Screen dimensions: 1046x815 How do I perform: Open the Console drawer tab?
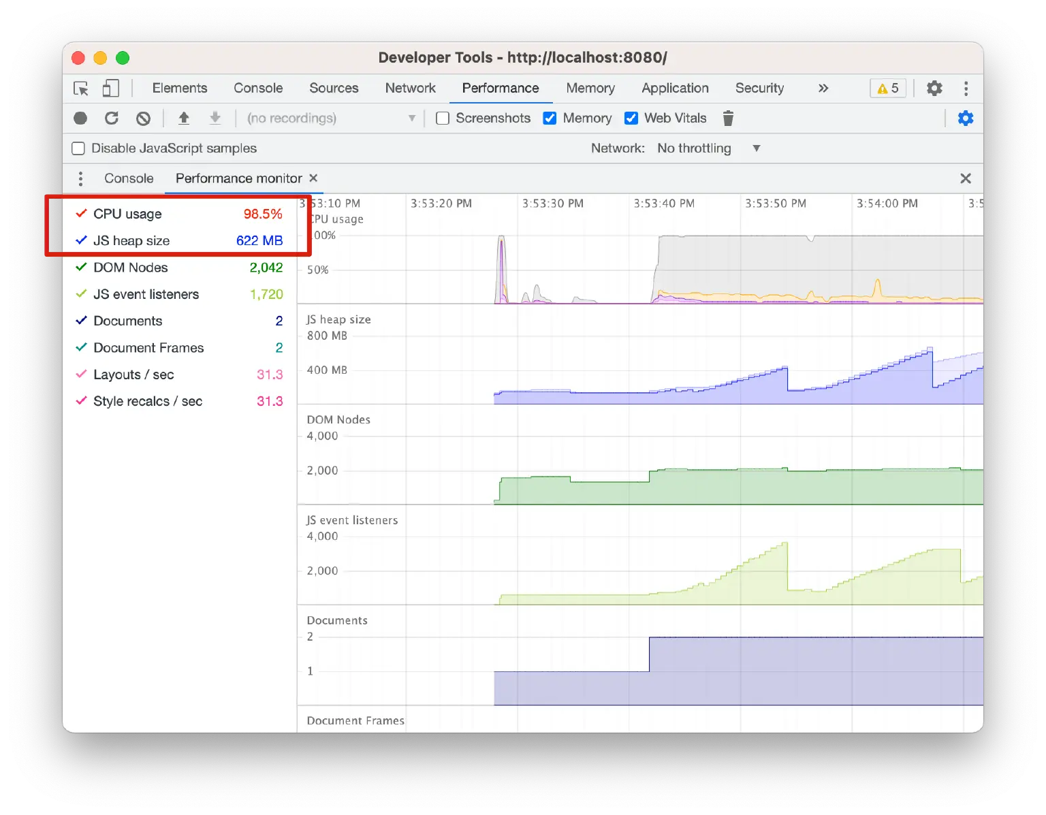(x=129, y=178)
